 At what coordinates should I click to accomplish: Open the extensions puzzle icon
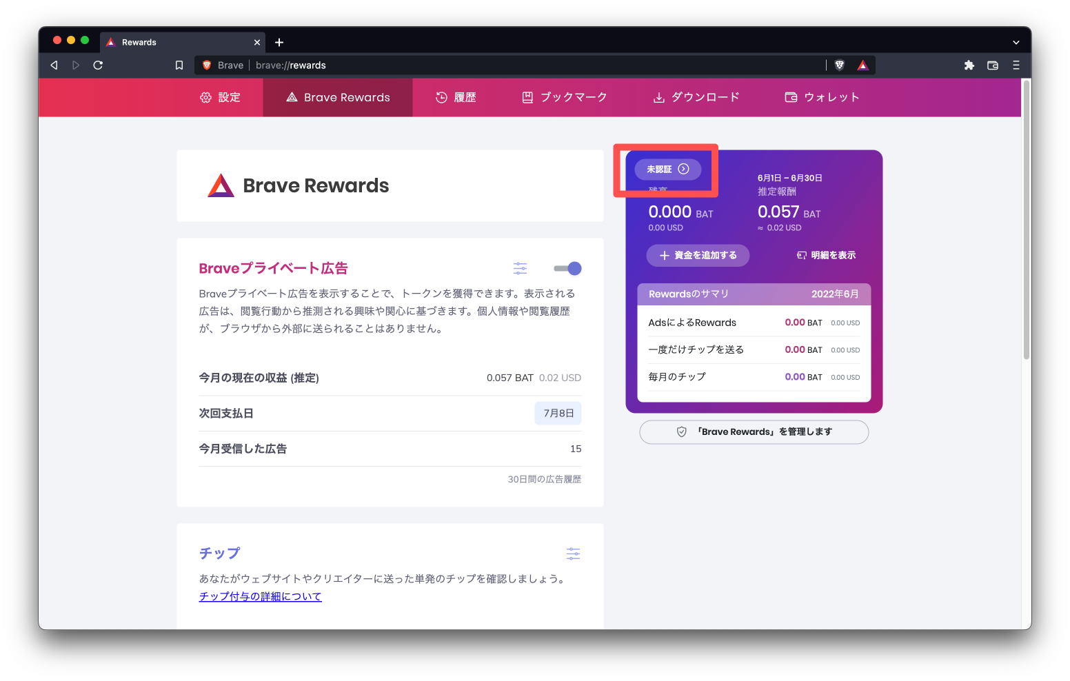(969, 65)
